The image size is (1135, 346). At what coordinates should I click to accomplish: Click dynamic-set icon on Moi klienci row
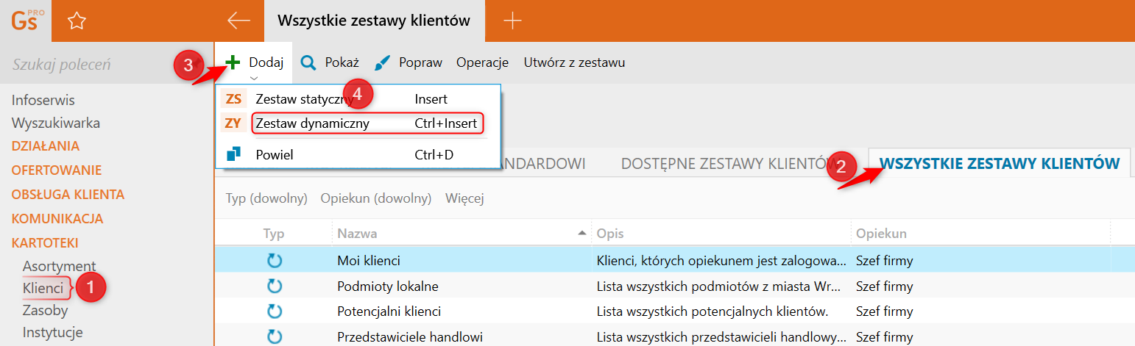[275, 261]
